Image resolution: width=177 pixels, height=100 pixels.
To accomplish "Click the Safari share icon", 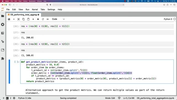I will click(168, 5).
